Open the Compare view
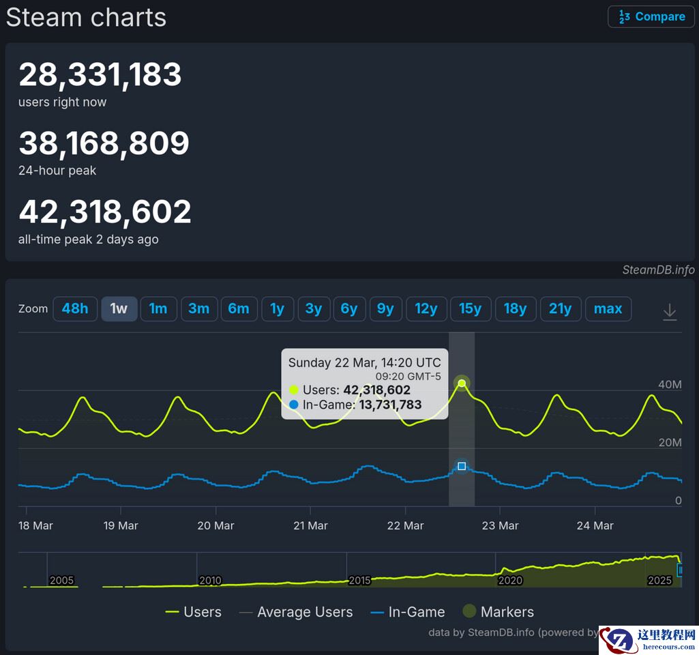 pyautogui.click(x=651, y=16)
